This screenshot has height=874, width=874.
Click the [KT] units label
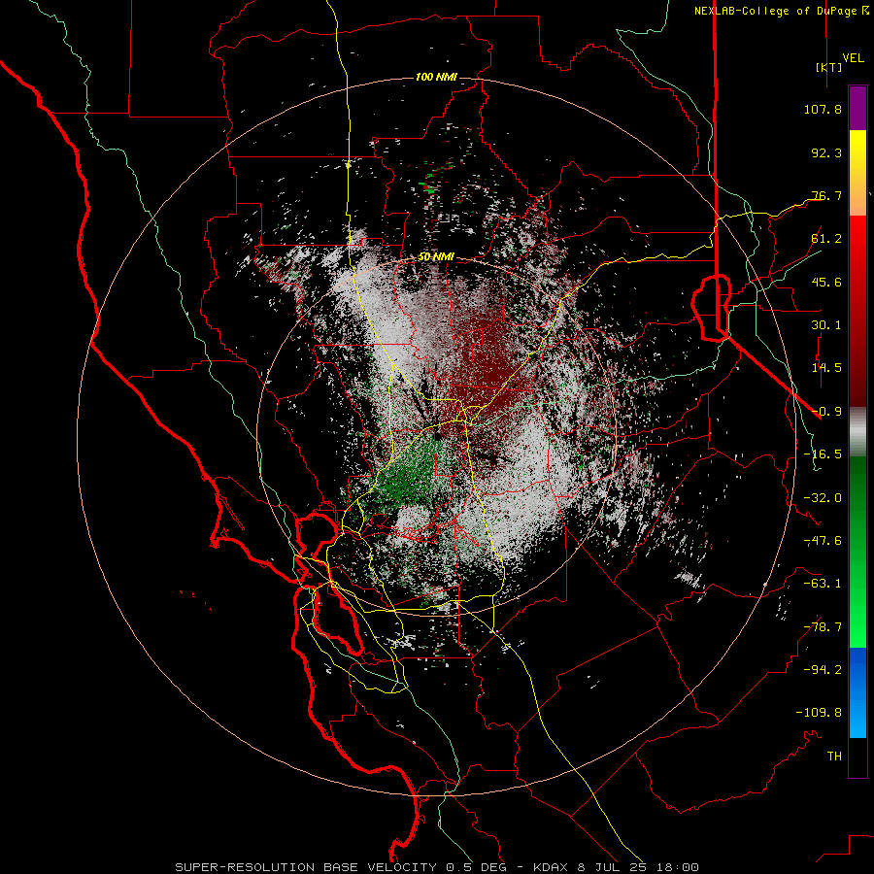point(829,67)
